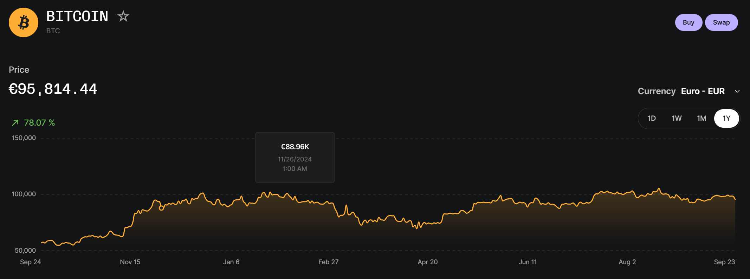This screenshot has width=750, height=279.
Task: Click the Jan 6 axis label
Action: tap(231, 262)
